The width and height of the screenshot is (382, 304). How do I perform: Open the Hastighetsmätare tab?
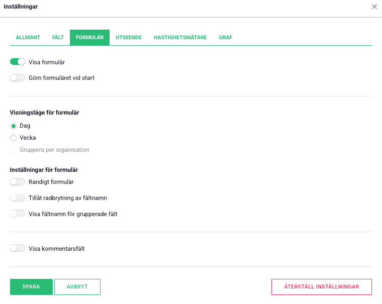pos(180,38)
